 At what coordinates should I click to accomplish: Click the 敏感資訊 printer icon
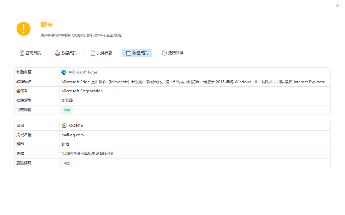click(57, 53)
